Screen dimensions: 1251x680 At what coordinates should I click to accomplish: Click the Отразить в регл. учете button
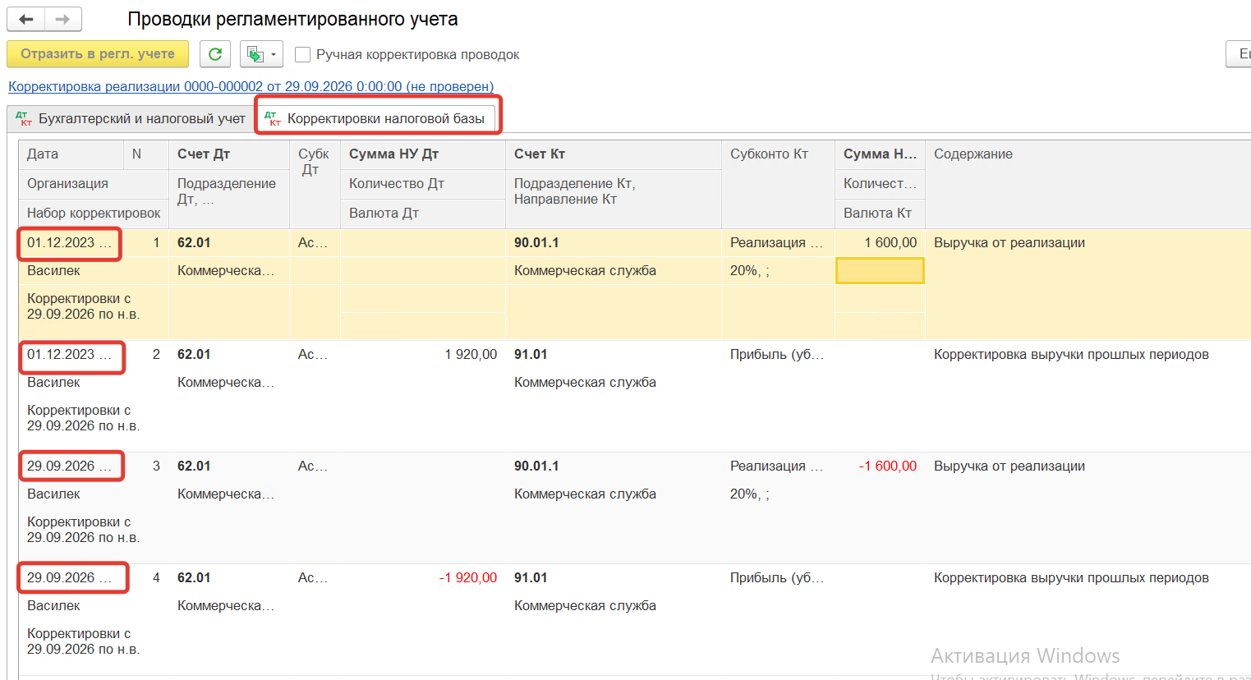pos(98,54)
